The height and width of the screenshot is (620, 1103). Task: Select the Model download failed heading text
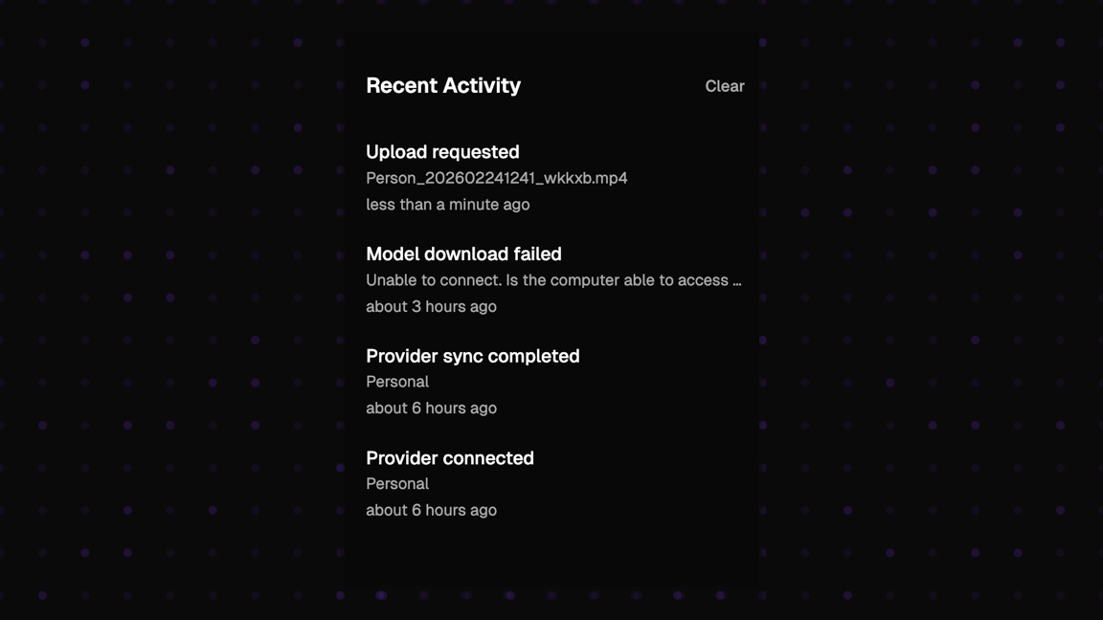(463, 255)
